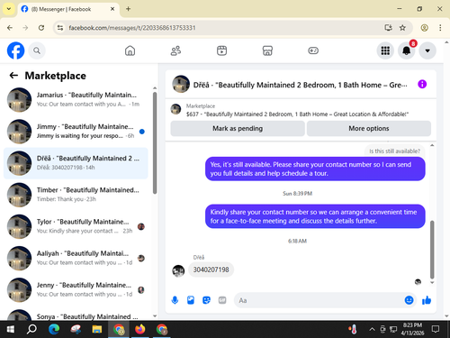Open File Explorer from taskbar
450x338 pixels.
(x=97, y=329)
